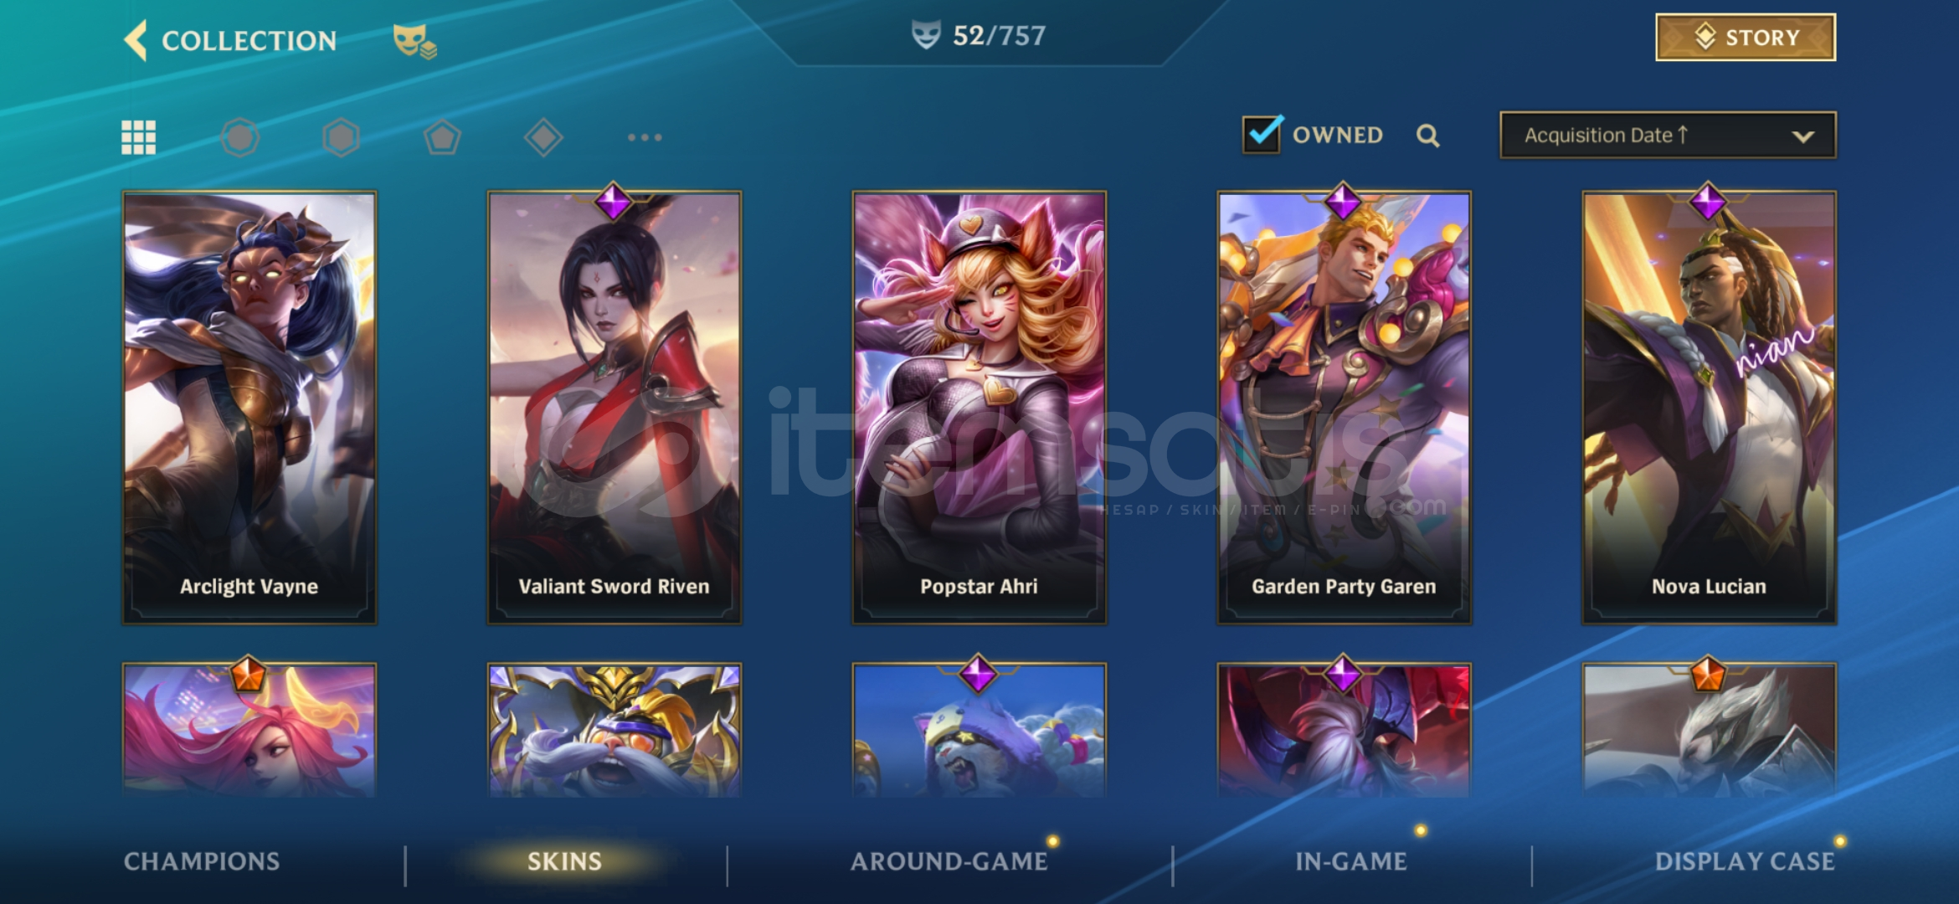Filter by the diamond rarity gem icon

click(x=543, y=137)
